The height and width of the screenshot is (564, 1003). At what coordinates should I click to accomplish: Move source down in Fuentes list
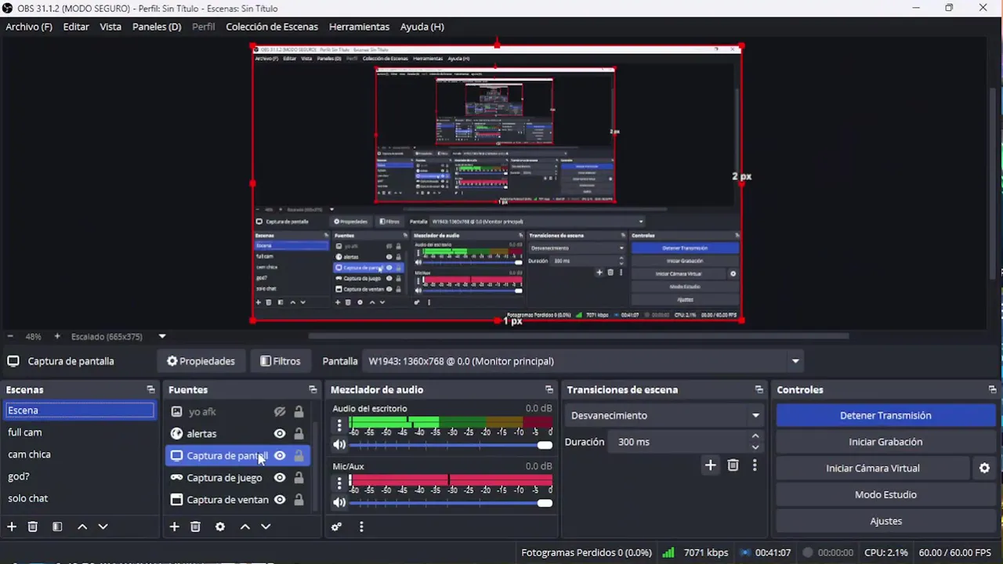(266, 527)
